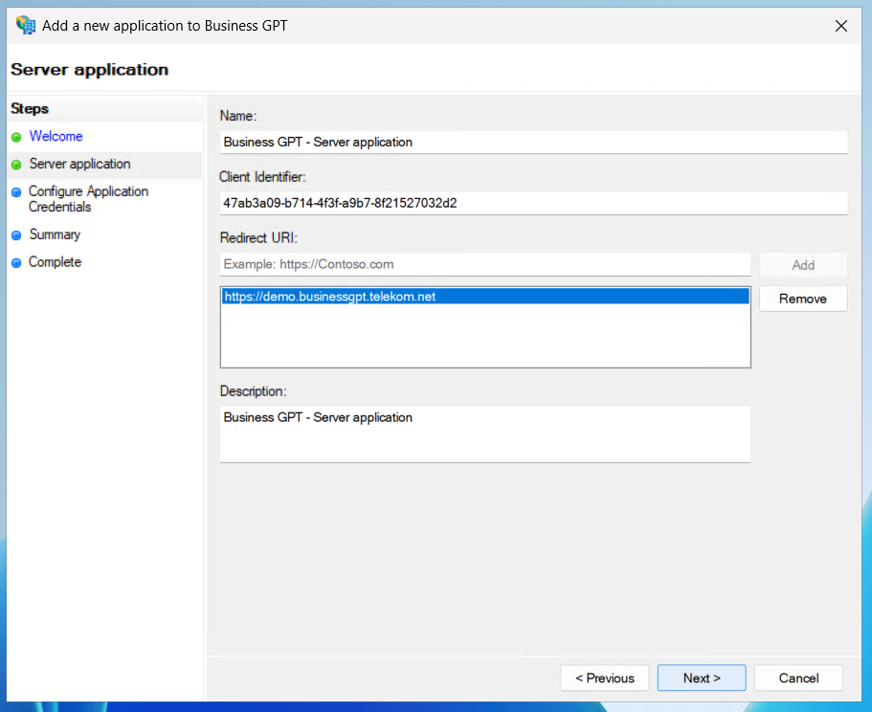This screenshot has height=712, width=872.
Task: Click the Description label
Action: click(x=253, y=391)
